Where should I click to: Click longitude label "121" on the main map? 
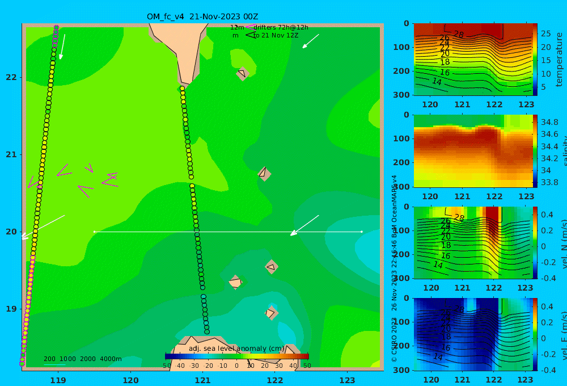pos(202,380)
